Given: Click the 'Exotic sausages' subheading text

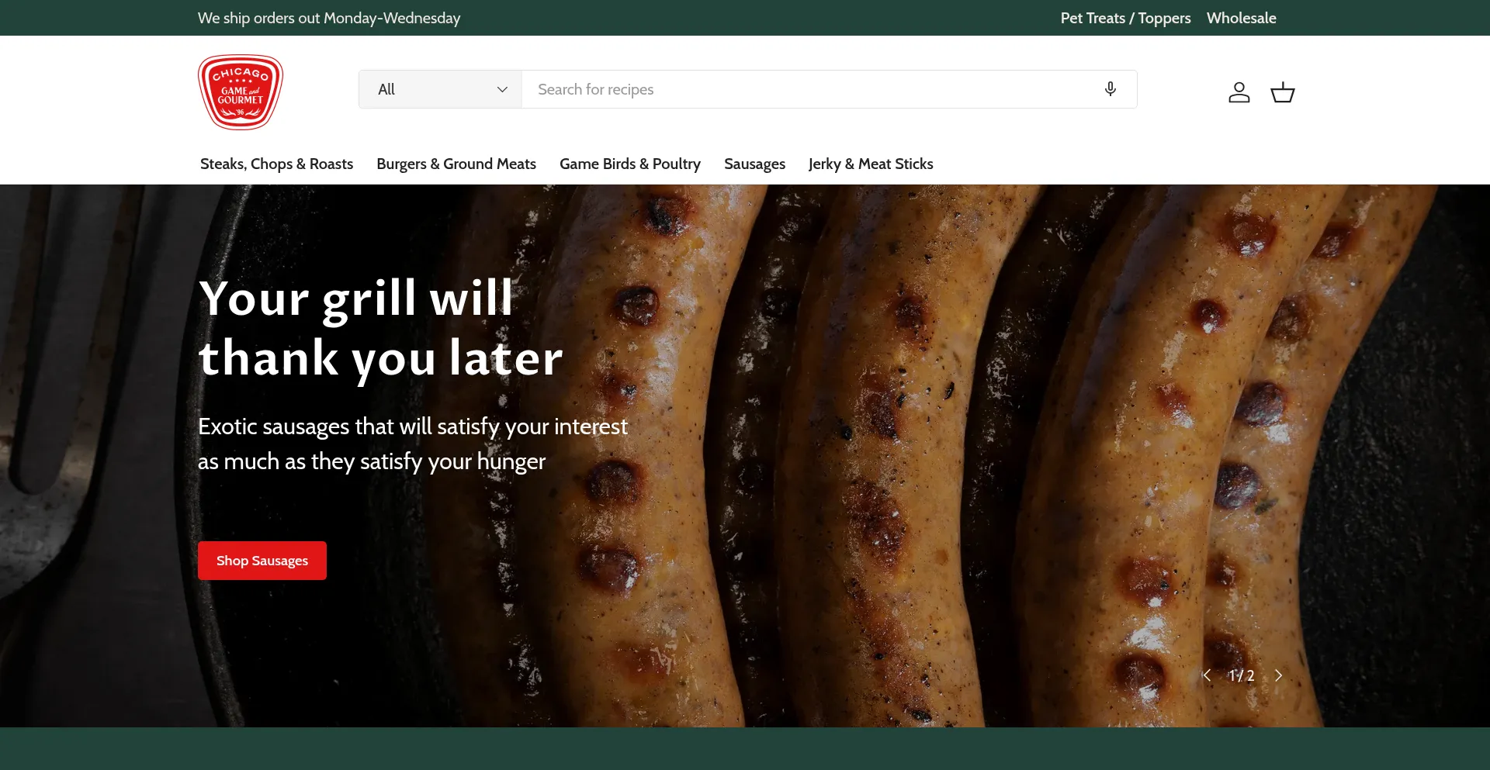Looking at the screenshot, I should click(x=413, y=444).
